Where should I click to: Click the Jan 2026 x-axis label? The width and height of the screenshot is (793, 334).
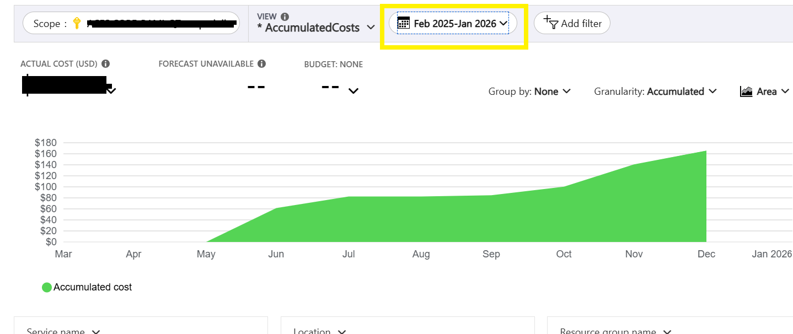point(771,254)
